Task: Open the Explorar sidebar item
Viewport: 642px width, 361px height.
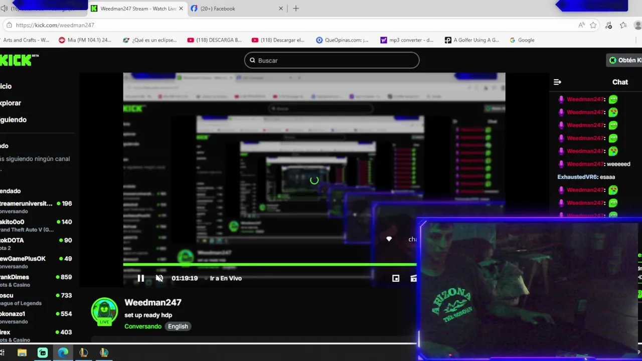Action: coord(11,103)
